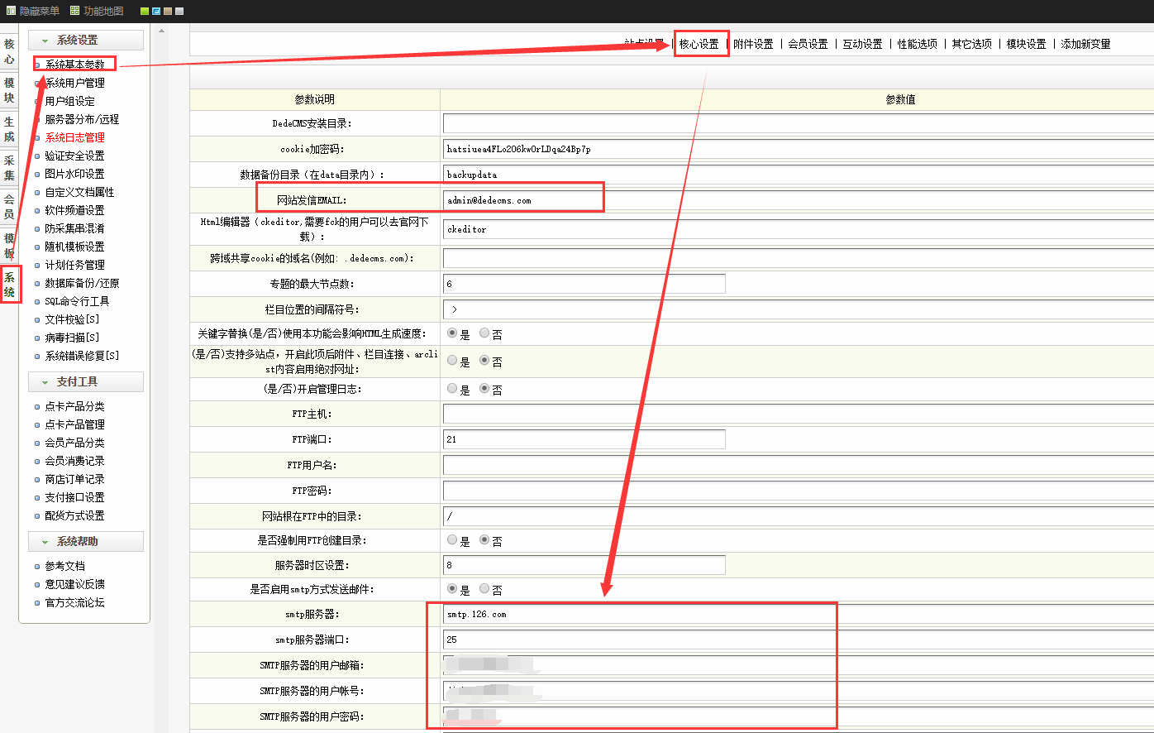Select the blue theme skin icon
1154x733 pixels.
pos(156,12)
